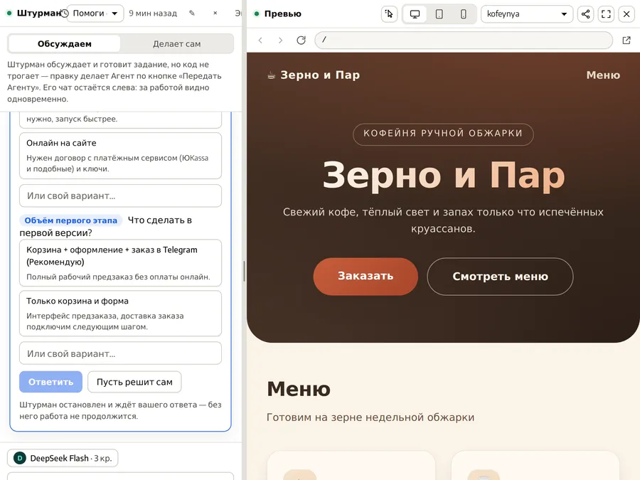This screenshot has width=640, height=480.
Task: Click the element picker cursor icon
Action: [x=389, y=14]
